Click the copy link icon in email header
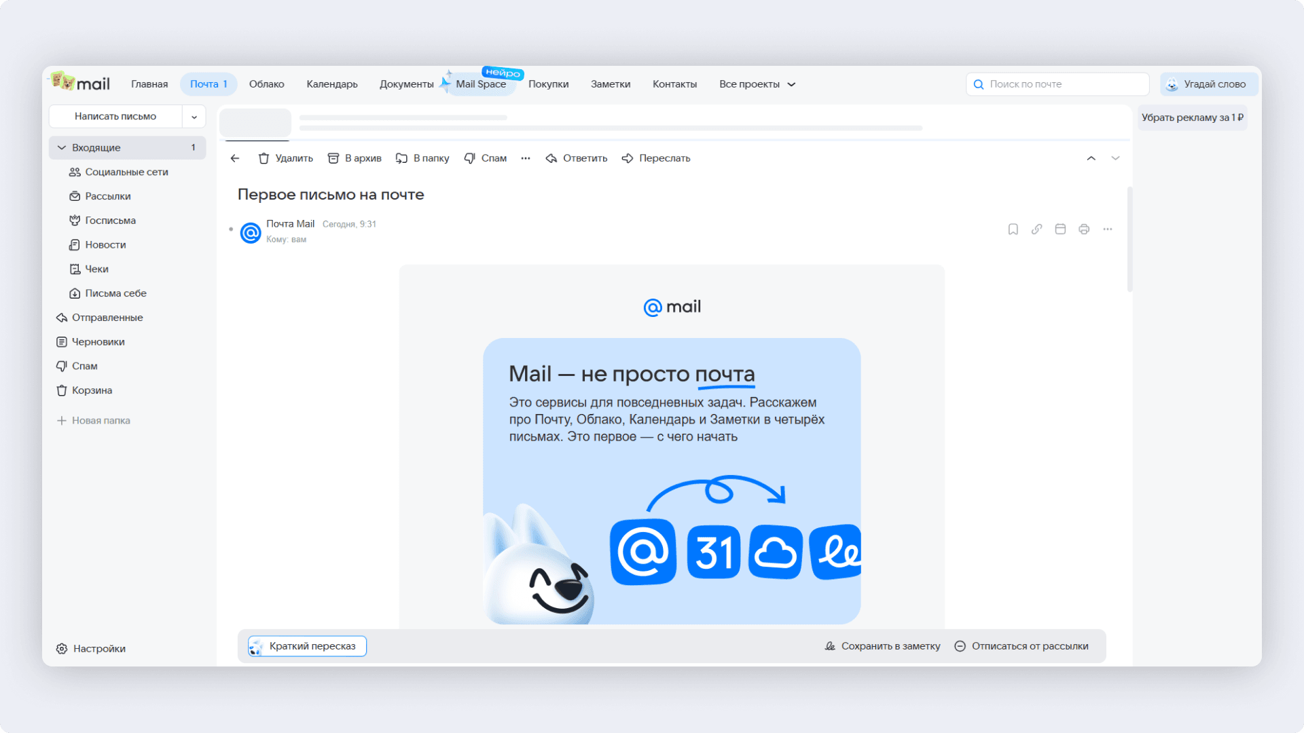Viewport: 1304px width, 733px height. [x=1036, y=229]
